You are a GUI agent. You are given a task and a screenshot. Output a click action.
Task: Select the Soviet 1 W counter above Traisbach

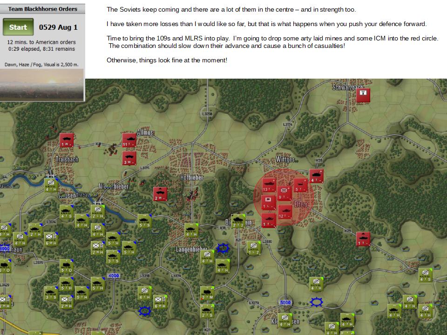pyautogui.click(x=67, y=140)
